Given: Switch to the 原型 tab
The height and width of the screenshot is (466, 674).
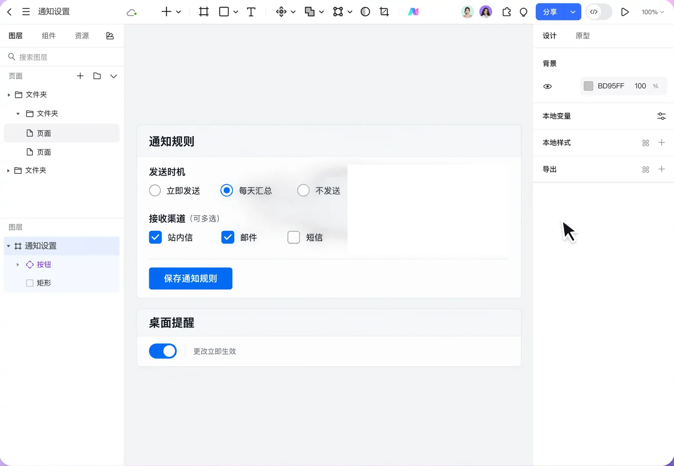Looking at the screenshot, I should coord(583,36).
